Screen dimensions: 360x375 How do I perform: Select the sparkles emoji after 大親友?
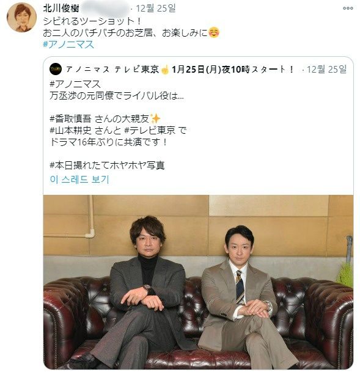[155, 118]
